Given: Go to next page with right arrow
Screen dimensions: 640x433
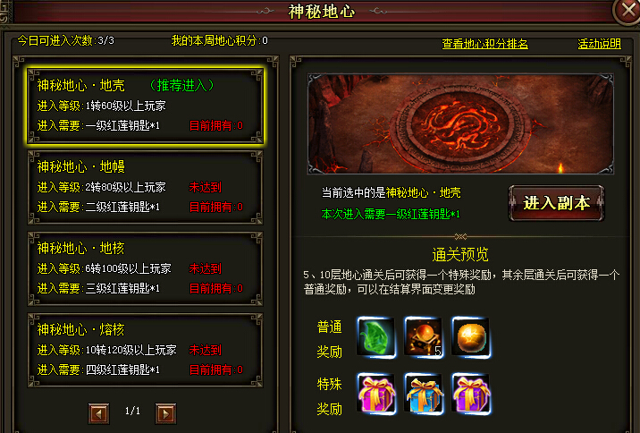Looking at the screenshot, I should click(x=165, y=413).
